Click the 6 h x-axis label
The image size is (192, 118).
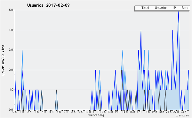coord(59,112)
